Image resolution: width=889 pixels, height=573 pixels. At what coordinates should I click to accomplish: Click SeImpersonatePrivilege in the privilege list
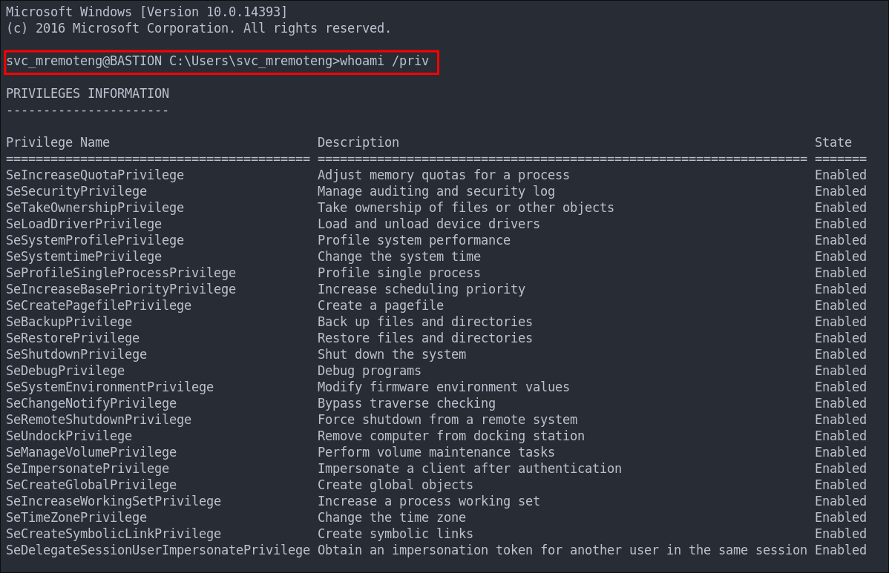coord(88,468)
